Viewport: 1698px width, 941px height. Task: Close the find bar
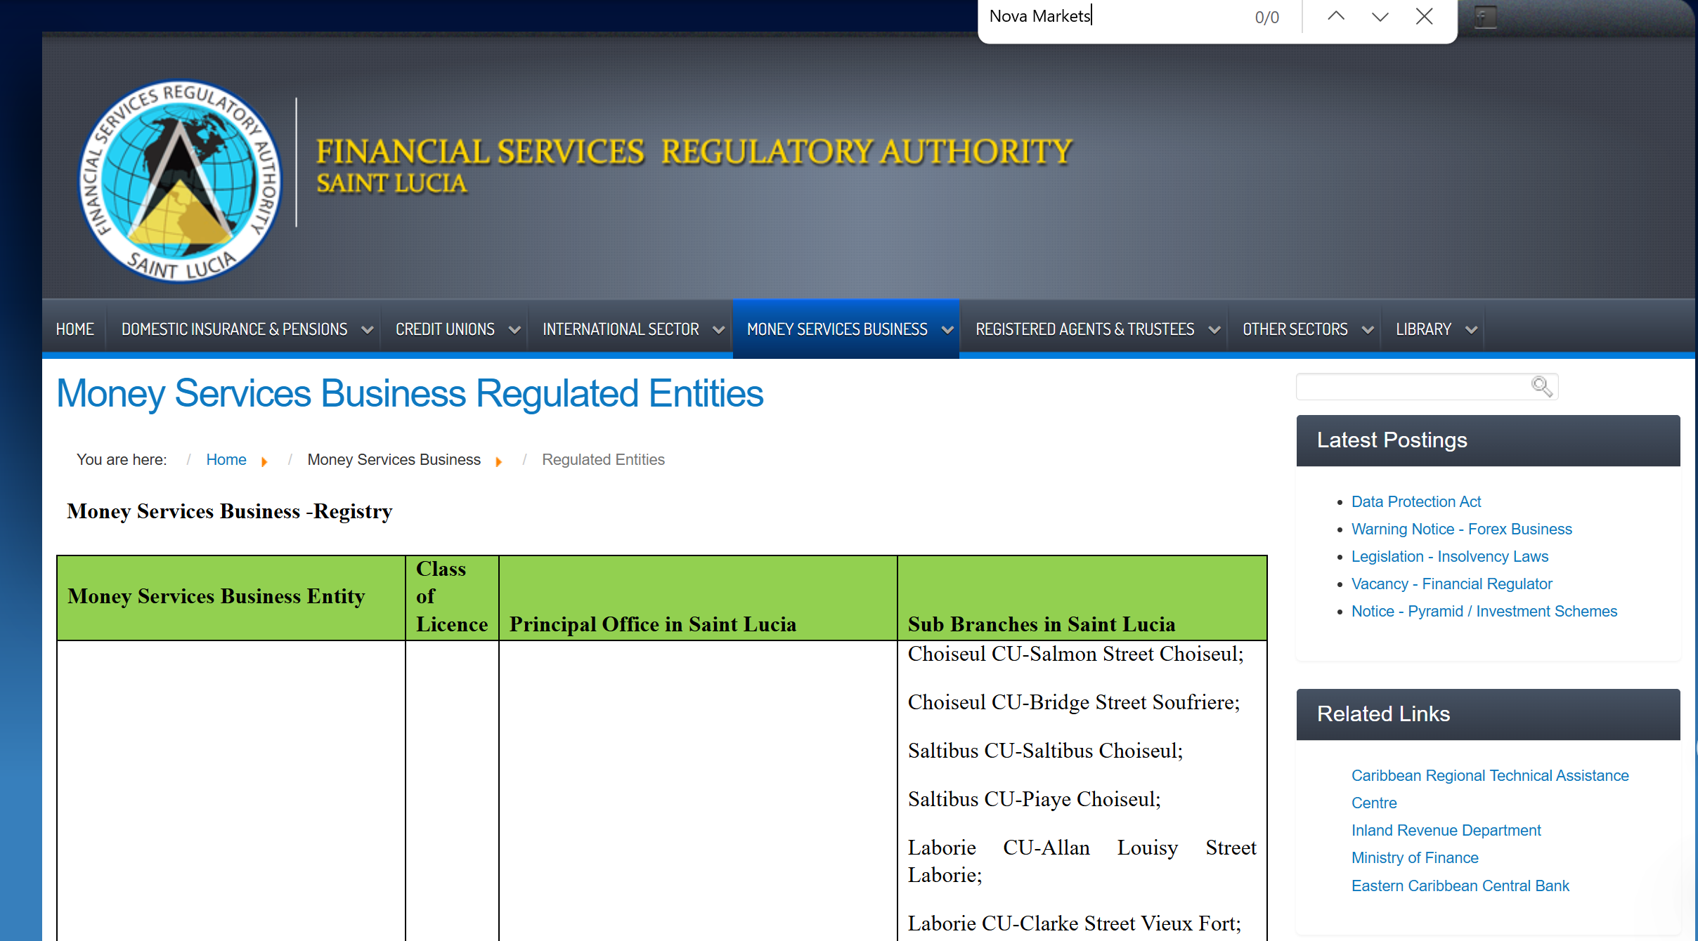[x=1424, y=16]
